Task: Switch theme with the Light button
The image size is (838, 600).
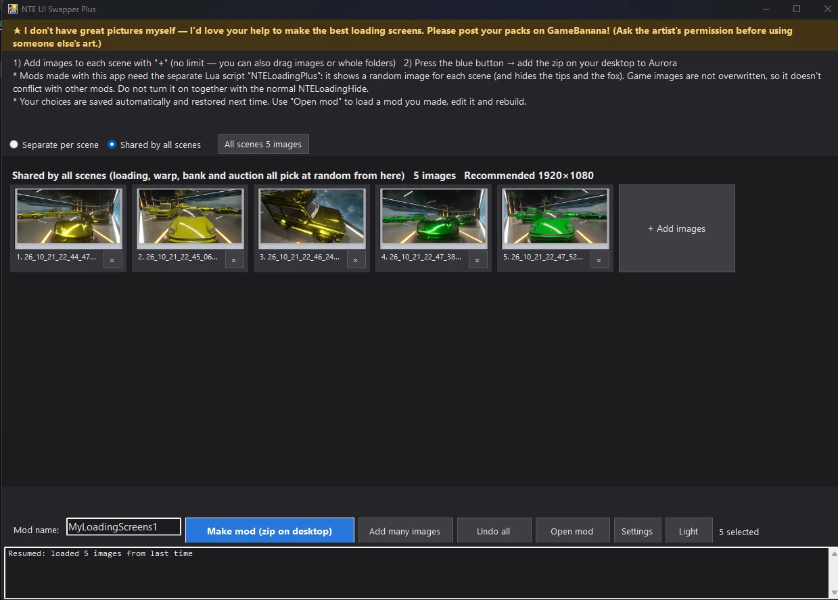Action: (689, 530)
